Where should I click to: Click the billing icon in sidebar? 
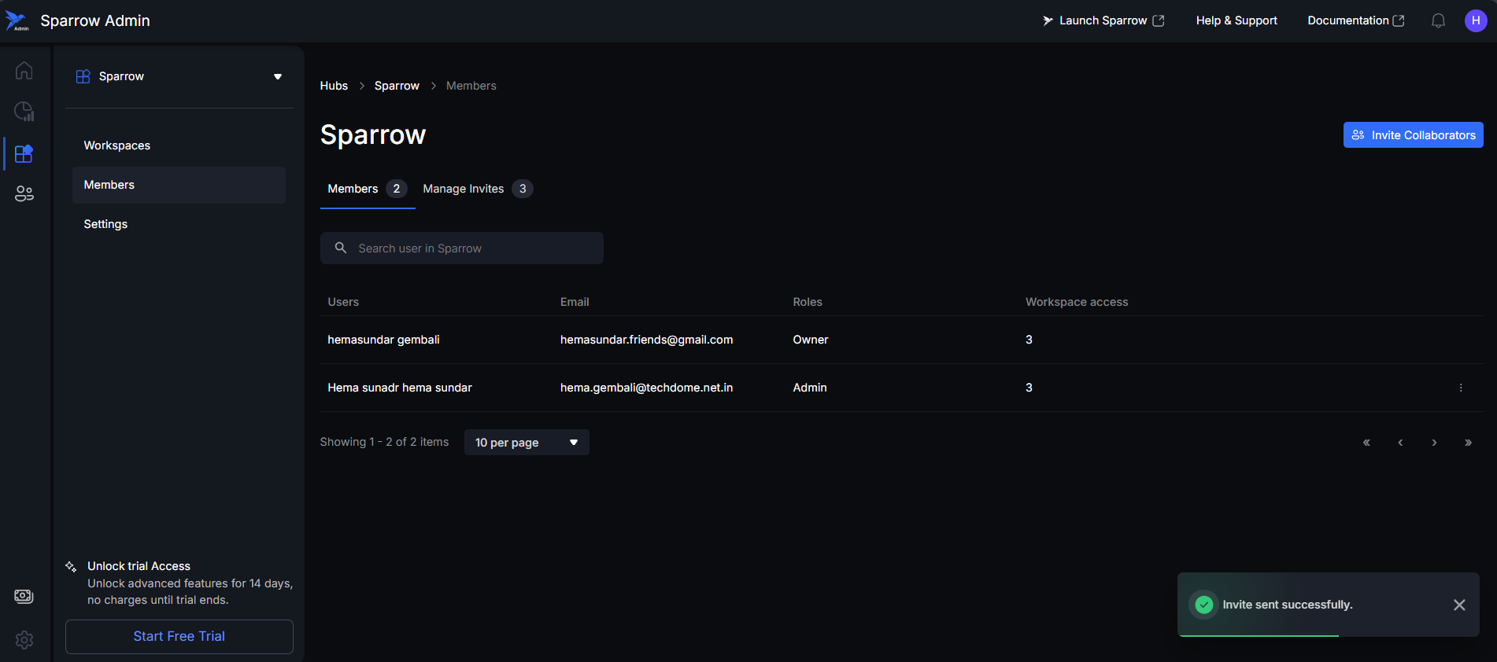coord(24,596)
